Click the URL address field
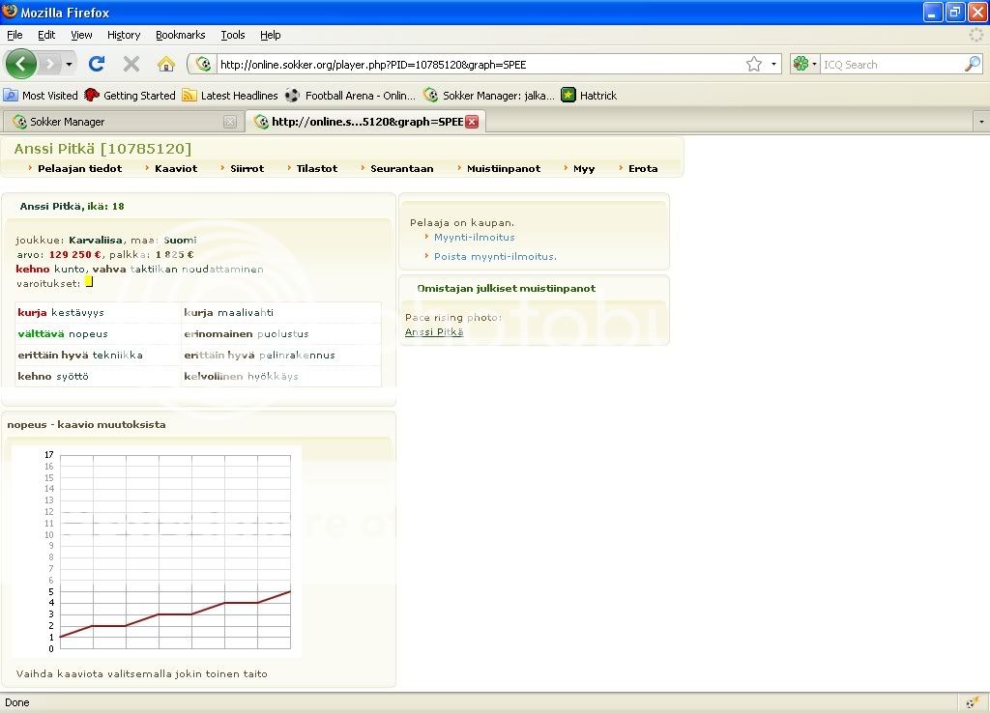The image size is (990, 713). [x=474, y=65]
